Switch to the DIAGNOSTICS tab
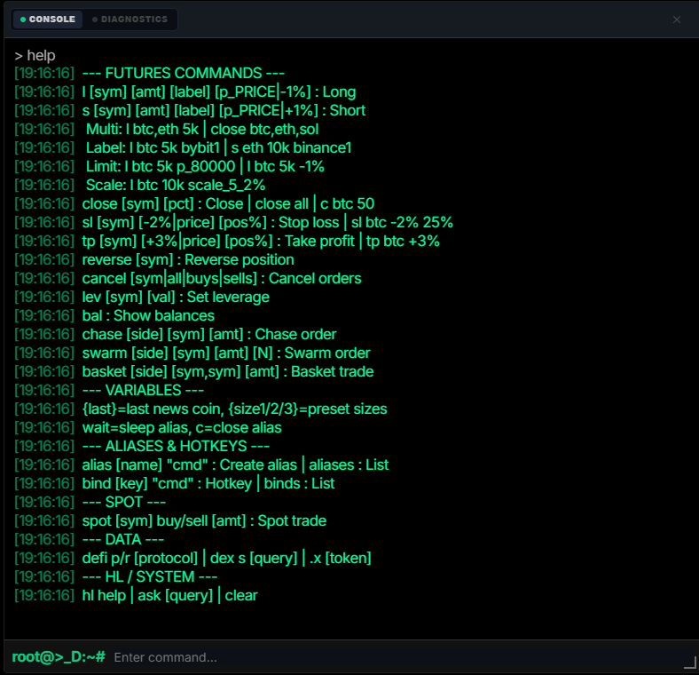This screenshot has height=675, width=699. pos(130,20)
